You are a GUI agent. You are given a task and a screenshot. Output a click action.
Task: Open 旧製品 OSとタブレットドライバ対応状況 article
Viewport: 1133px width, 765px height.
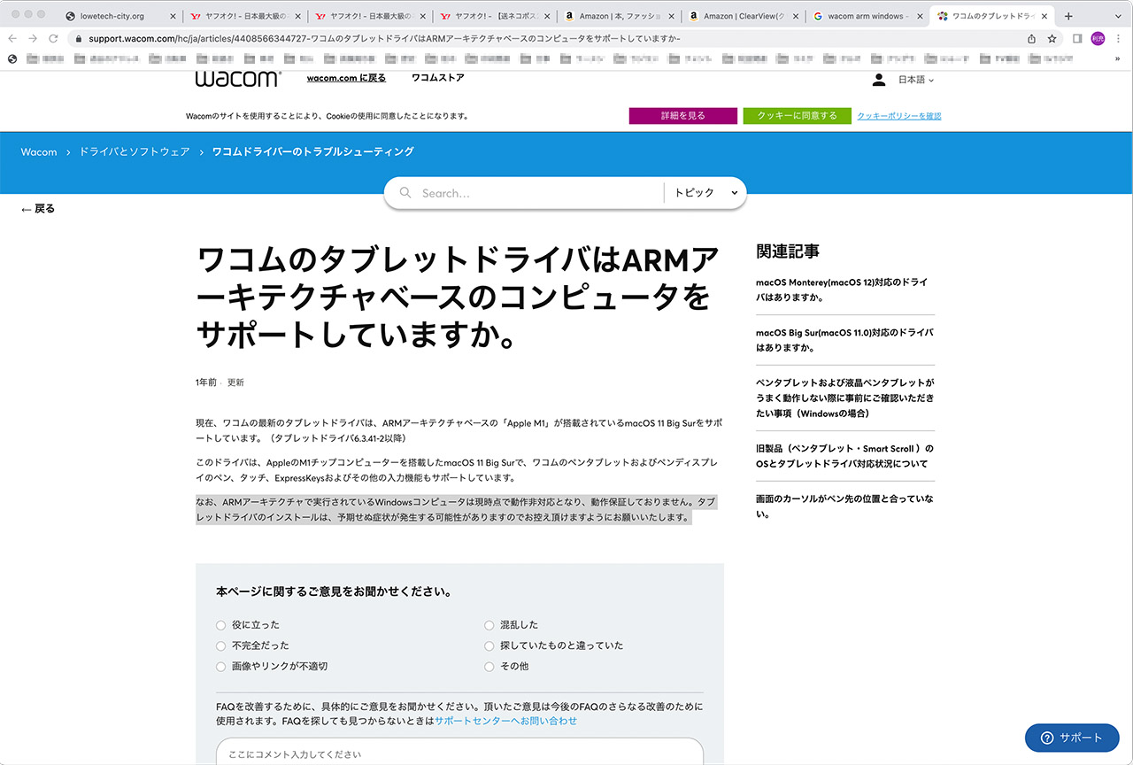click(844, 456)
